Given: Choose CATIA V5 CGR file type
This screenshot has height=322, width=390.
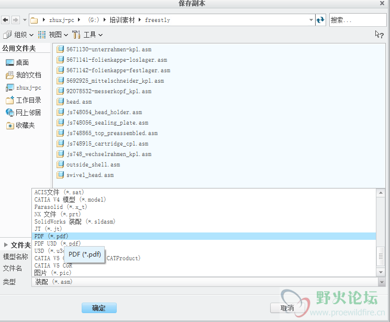Looking at the screenshot, I should 204,265.
